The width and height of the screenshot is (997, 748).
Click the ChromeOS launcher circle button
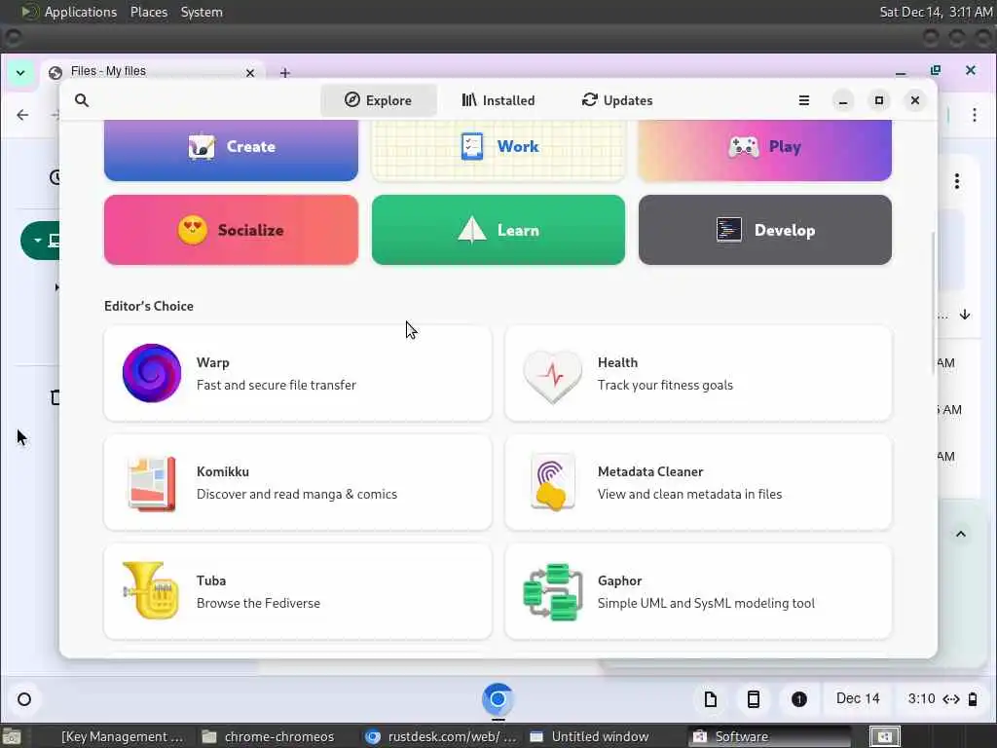click(24, 699)
